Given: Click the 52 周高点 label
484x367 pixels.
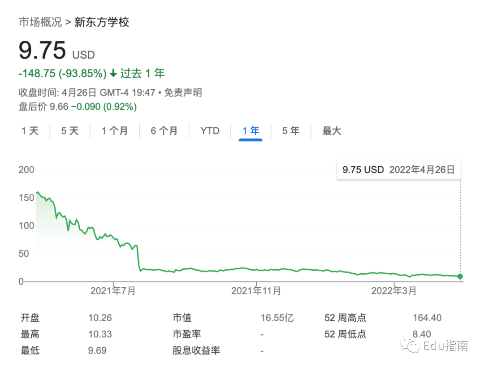Looking at the screenshot, I should pos(345,318).
